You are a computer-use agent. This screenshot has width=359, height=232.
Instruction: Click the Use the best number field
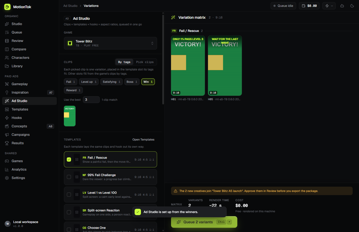click(x=91, y=100)
